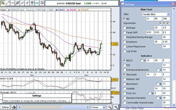Toggle second Exponential checkbox
Image resolution: width=176 pixels, height=110 pixels.
point(164,23)
